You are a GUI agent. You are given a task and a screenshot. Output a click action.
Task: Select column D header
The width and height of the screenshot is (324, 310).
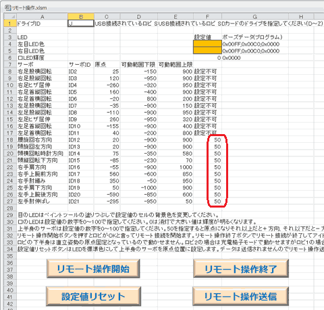(x=139, y=17)
